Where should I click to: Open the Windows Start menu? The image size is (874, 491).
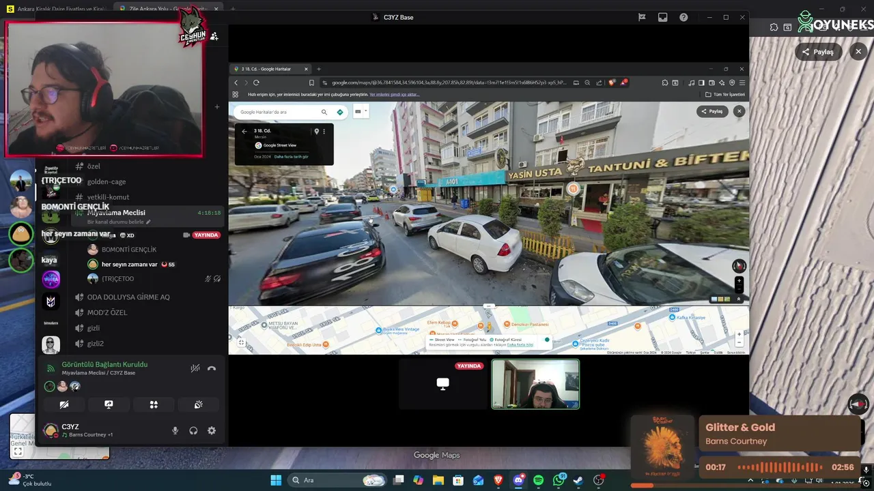coord(276,480)
